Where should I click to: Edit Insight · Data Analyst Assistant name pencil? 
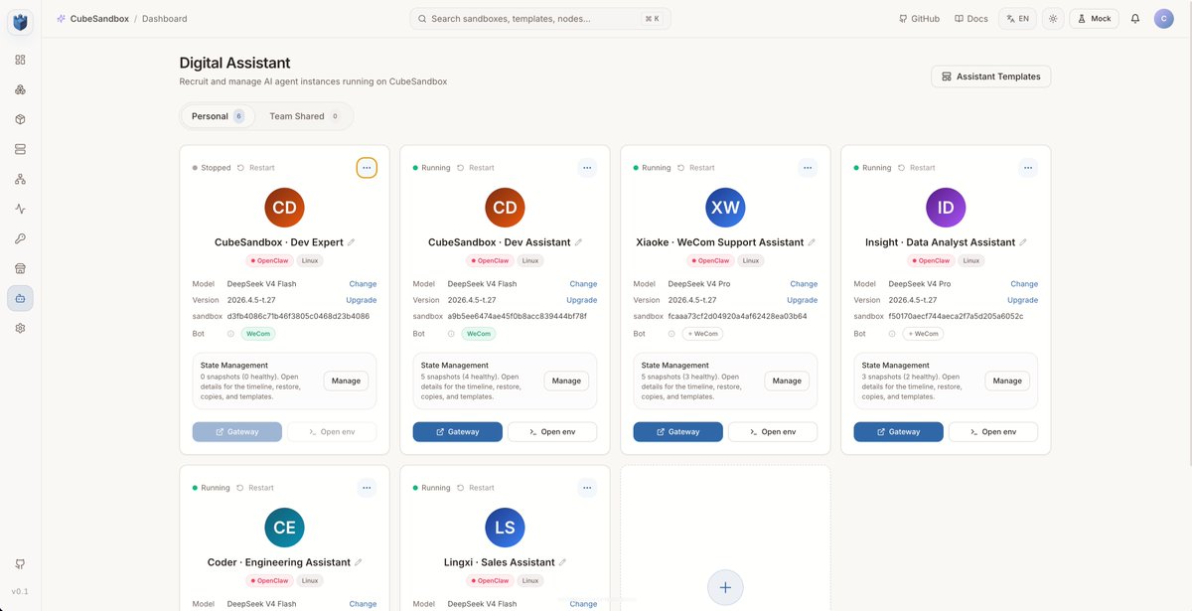coord(1023,242)
